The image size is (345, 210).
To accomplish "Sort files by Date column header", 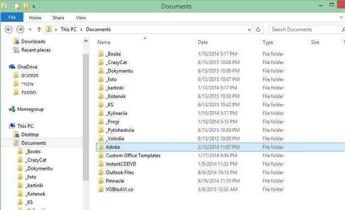I will (x=203, y=42).
